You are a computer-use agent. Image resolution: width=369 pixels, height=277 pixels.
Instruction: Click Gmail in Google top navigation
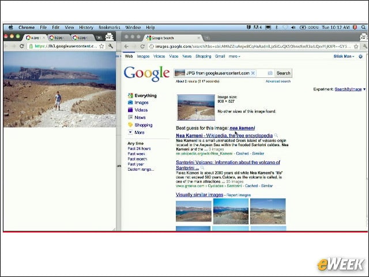click(220, 57)
